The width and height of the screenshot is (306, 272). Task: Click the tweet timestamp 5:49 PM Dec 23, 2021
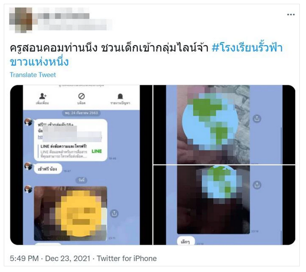click(50, 258)
